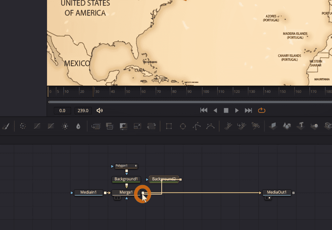Click the render end field showing 239.0
332x230 pixels.
(83, 111)
